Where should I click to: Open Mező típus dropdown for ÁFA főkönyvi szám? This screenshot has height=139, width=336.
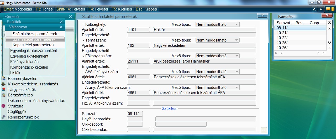tap(218, 72)
